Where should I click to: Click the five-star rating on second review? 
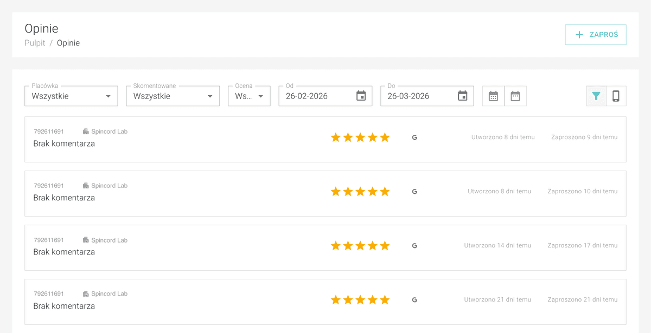[360, 192]
